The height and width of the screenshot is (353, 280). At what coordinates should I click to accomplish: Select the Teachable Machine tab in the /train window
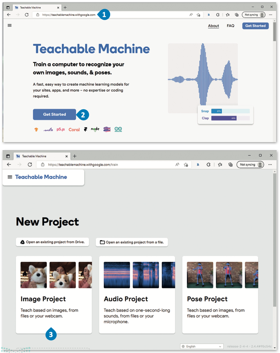tap(42, 156)
